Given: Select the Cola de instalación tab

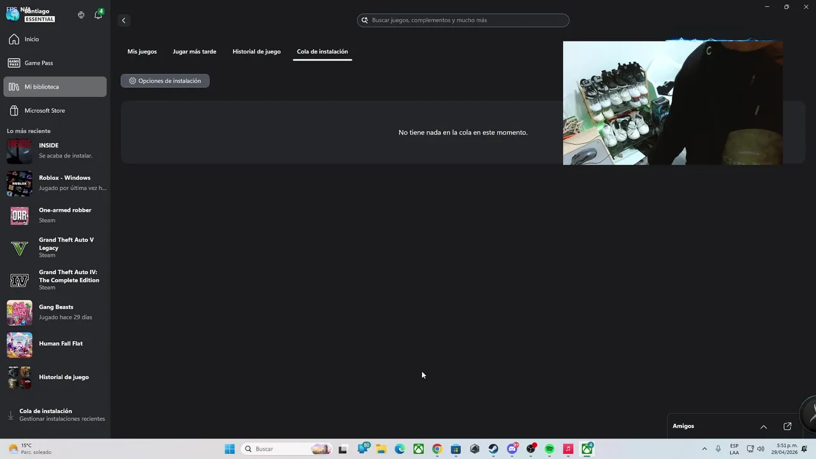Looking at the screenshot, I should pos(323,52).
